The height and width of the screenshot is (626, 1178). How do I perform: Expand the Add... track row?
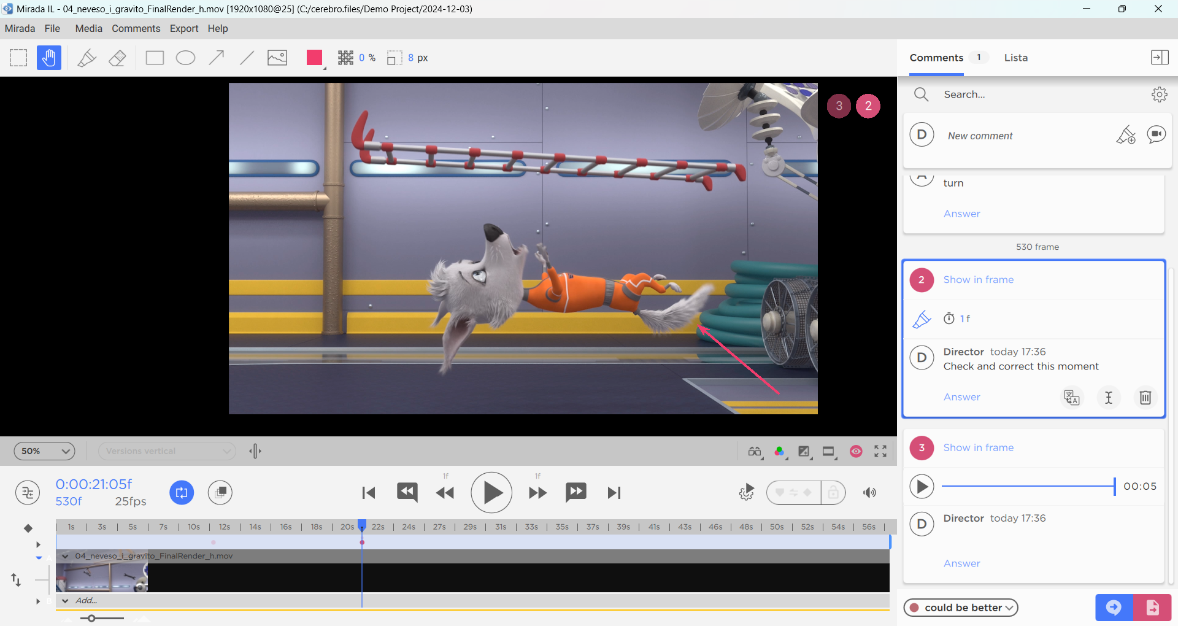coord(65,601)
